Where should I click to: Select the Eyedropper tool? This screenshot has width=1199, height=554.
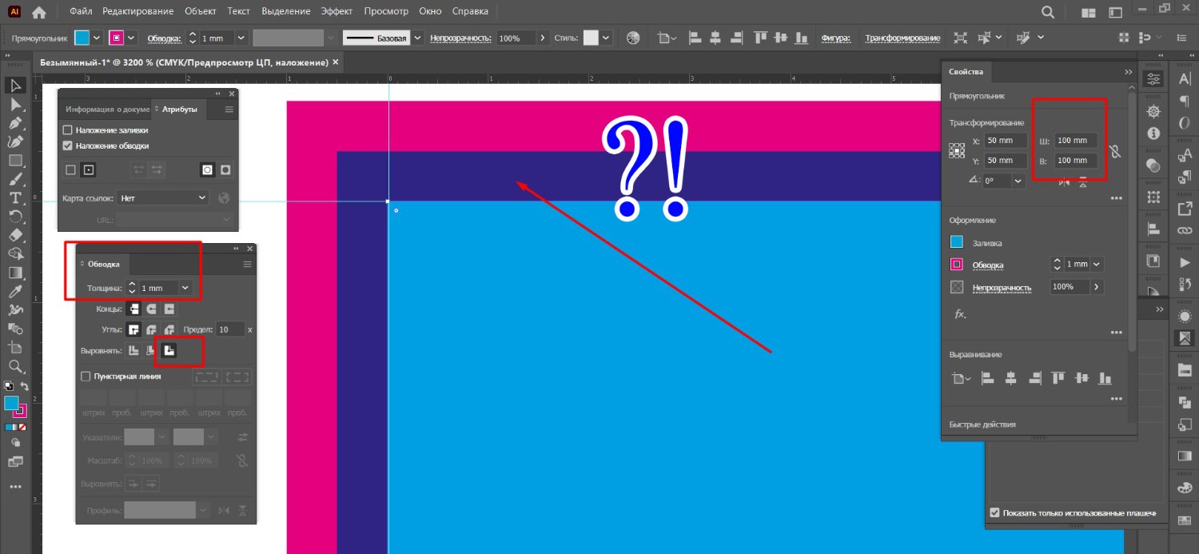pyautogui.click(x=15, y=291)
